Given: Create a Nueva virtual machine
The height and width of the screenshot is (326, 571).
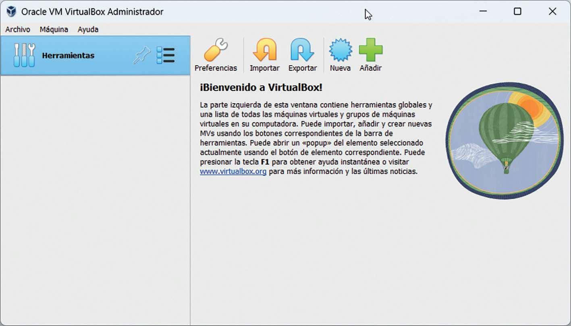Looking at the screenshot, I should tap(340, 55).
